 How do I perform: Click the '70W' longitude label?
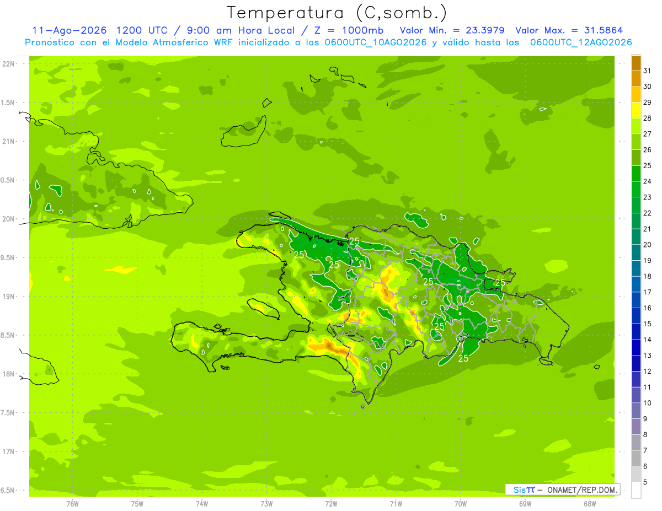pos(461,504)
